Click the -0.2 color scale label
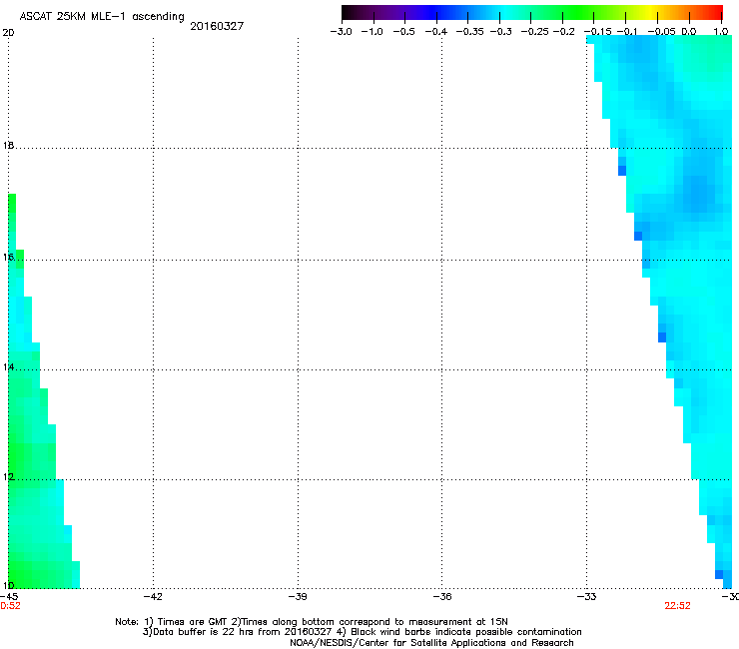 (564, 32)
